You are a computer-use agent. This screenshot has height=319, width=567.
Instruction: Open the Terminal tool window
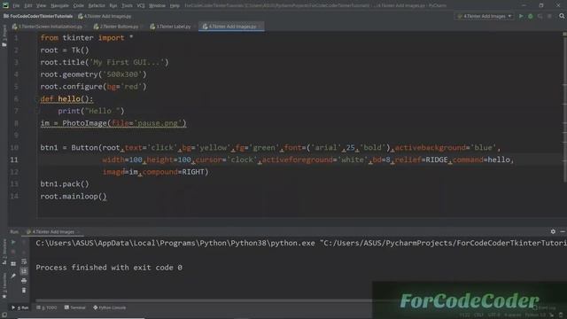(x=74, y=307)
